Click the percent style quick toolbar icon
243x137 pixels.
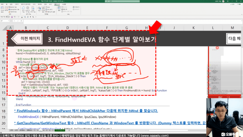33,17
